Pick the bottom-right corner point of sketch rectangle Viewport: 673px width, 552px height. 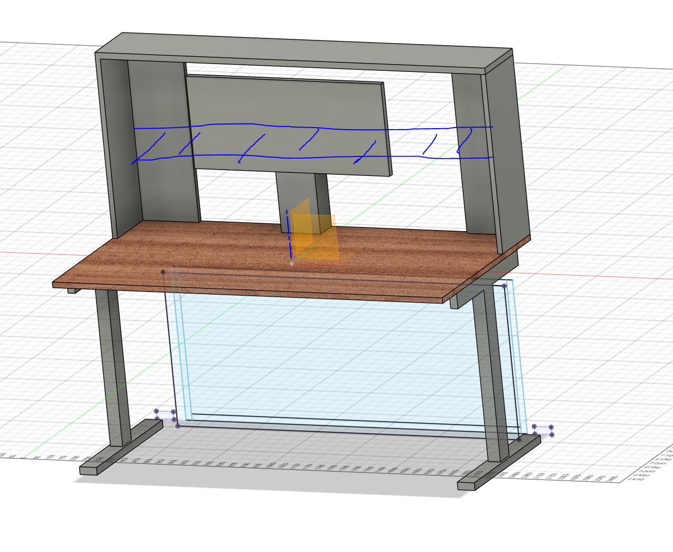(519, 440)
